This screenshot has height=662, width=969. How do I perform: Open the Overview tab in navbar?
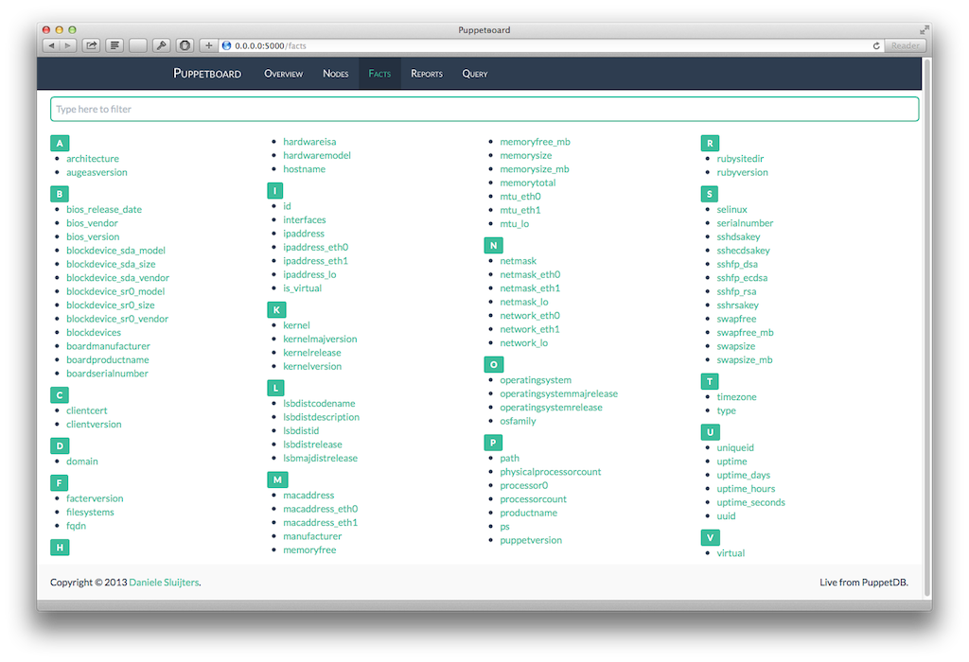click(283, 74)
